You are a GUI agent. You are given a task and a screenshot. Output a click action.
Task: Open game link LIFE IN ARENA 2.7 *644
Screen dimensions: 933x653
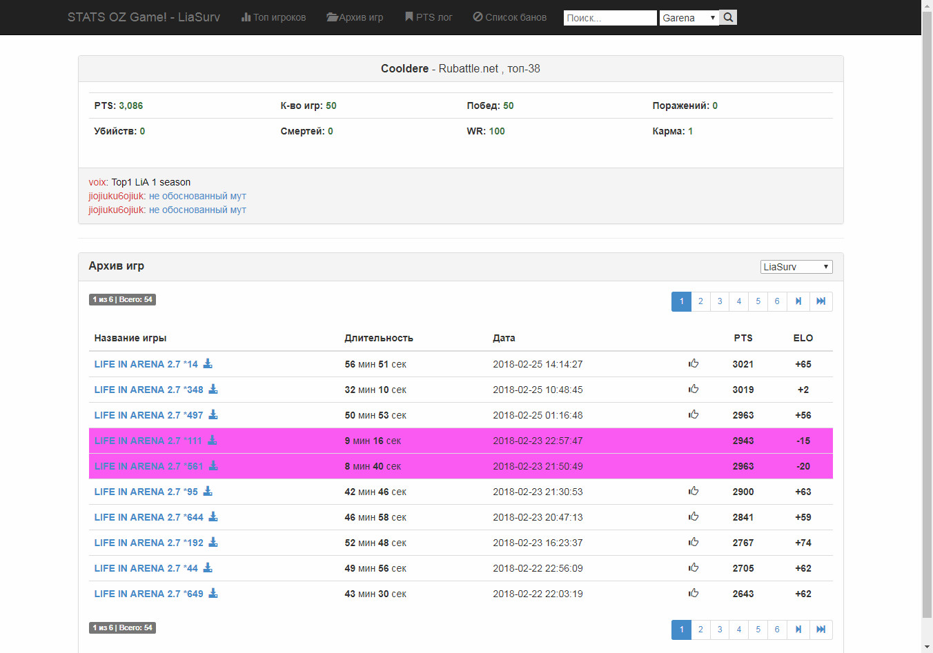click(x=148, y=517)
